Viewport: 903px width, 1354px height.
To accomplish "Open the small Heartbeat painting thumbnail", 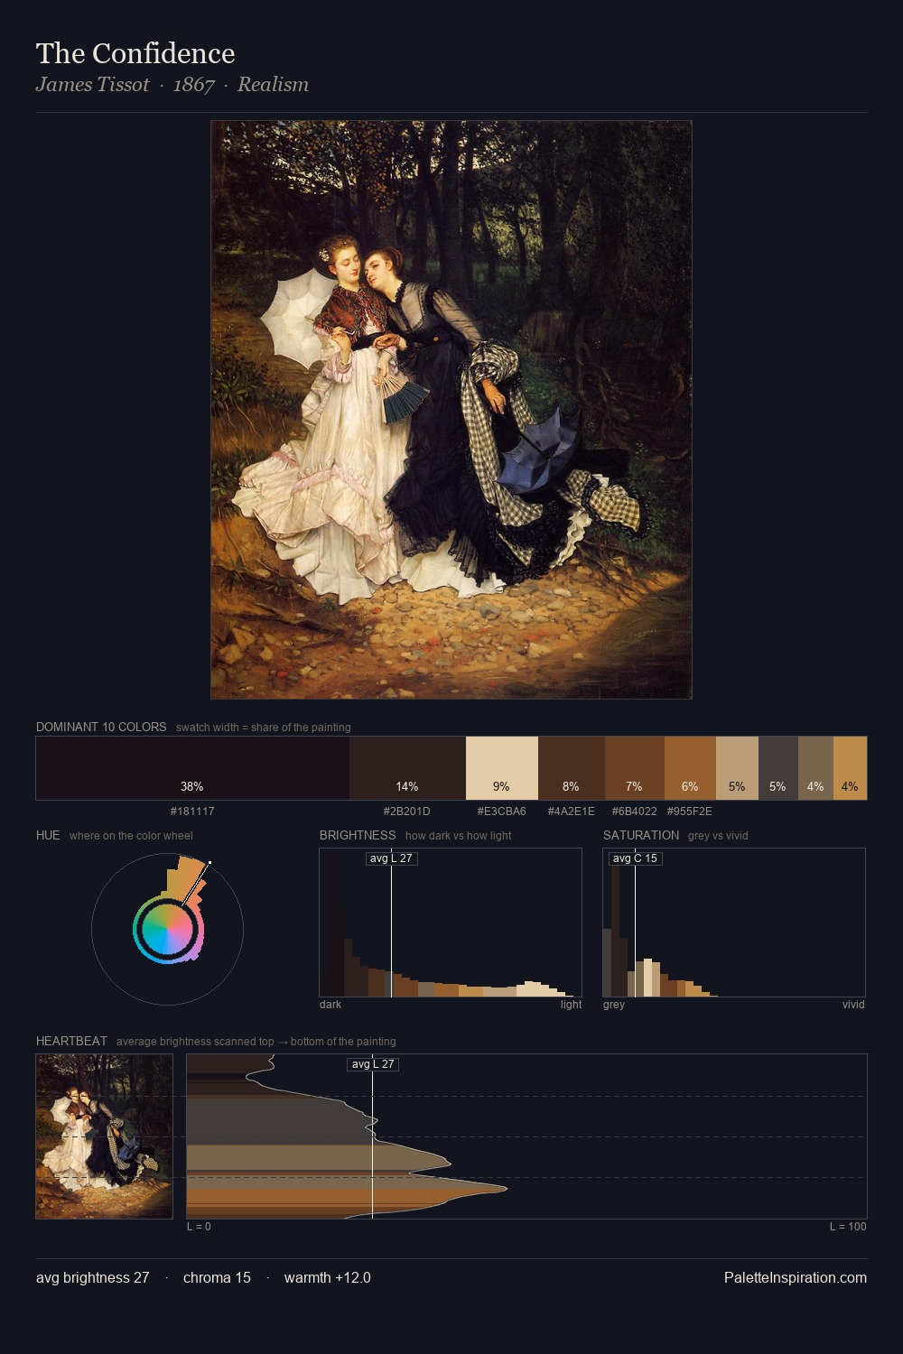I will tap(104, 1136).
